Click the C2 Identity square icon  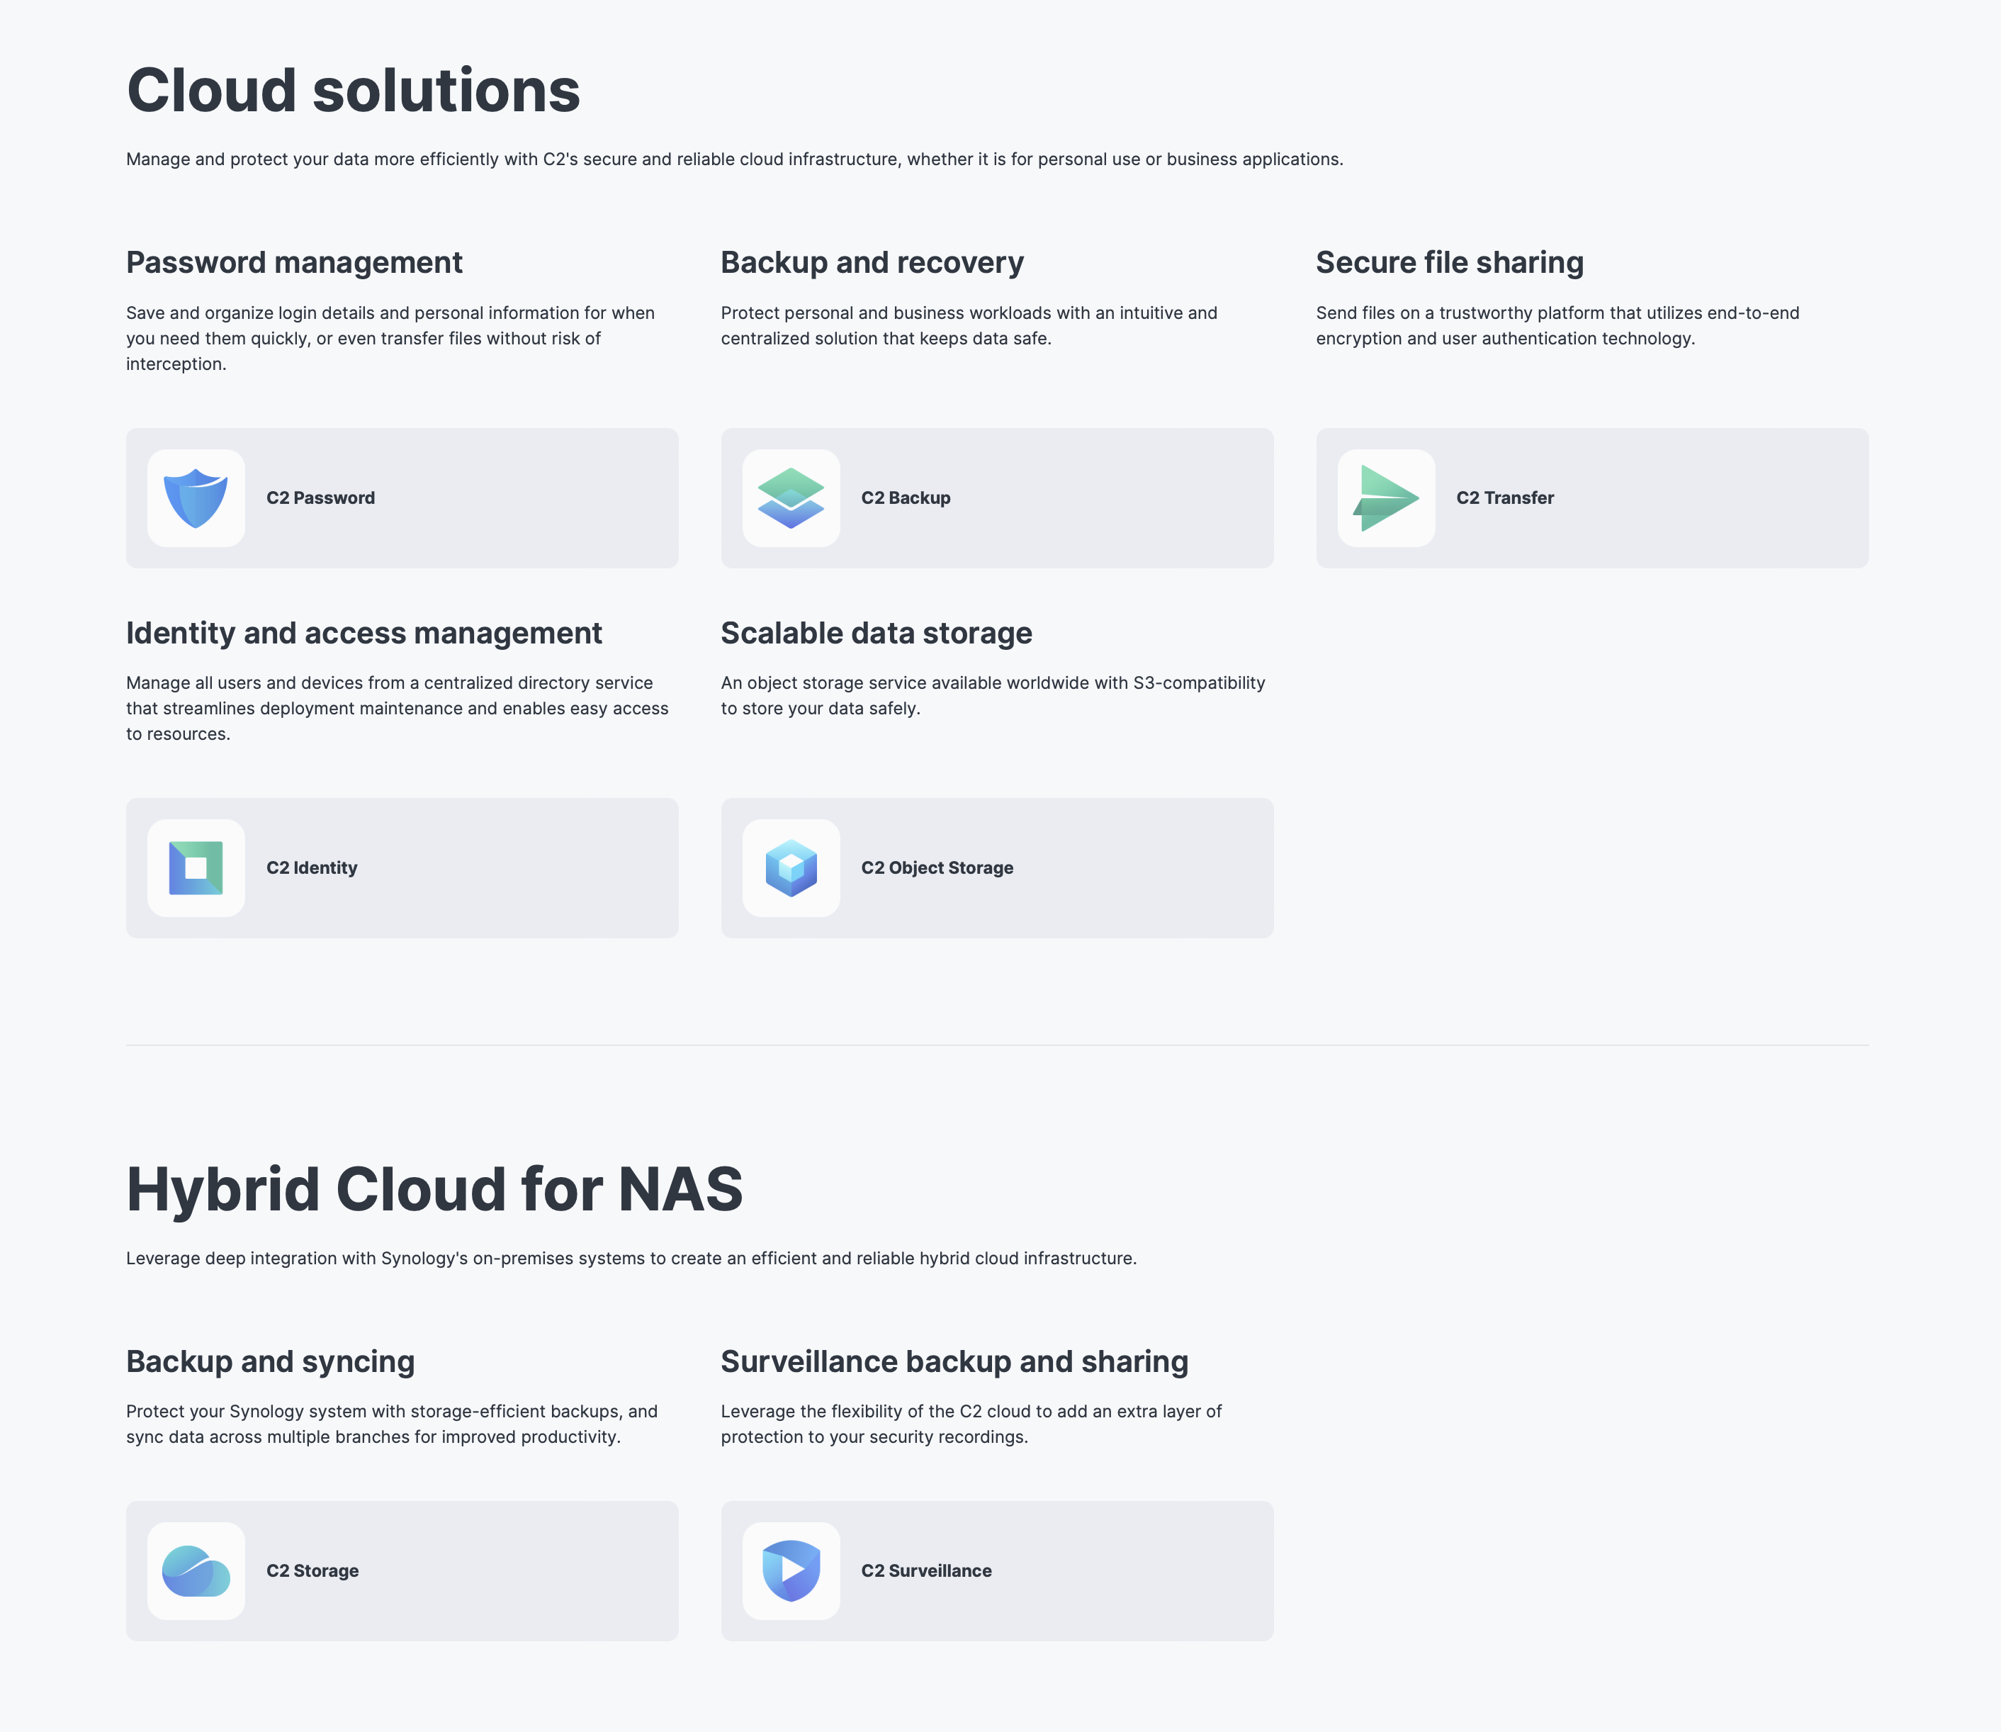[196, 868]
